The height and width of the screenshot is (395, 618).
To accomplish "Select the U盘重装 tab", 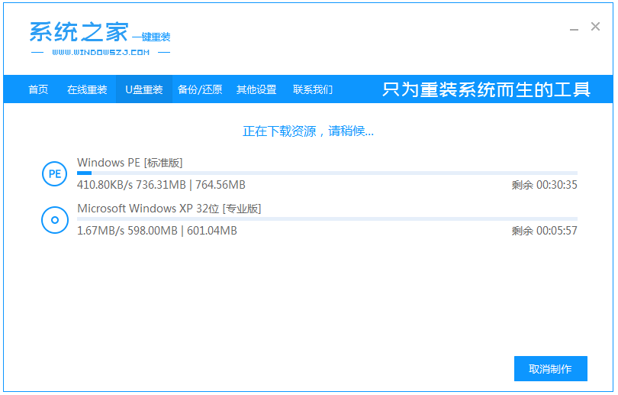I will pyautogui.click(x=144, y=89).
